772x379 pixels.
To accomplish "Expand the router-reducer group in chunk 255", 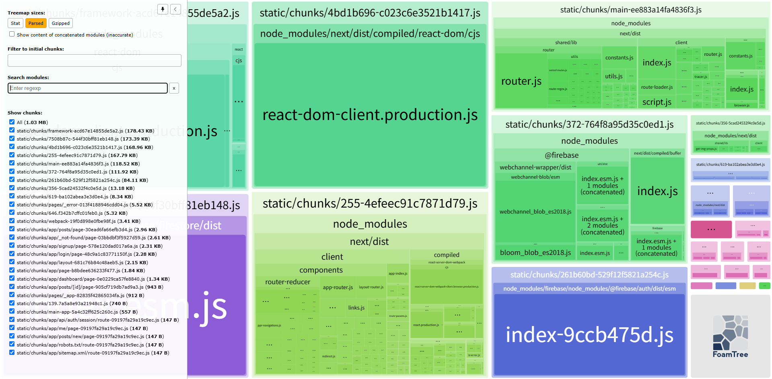I will tap(288, 282).
